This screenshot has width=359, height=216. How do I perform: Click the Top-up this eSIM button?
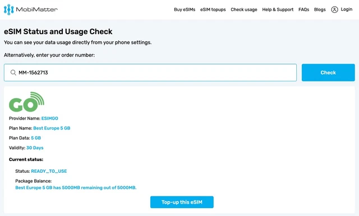182,202
